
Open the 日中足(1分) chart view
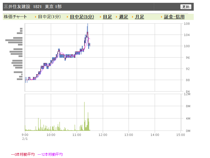49,17
